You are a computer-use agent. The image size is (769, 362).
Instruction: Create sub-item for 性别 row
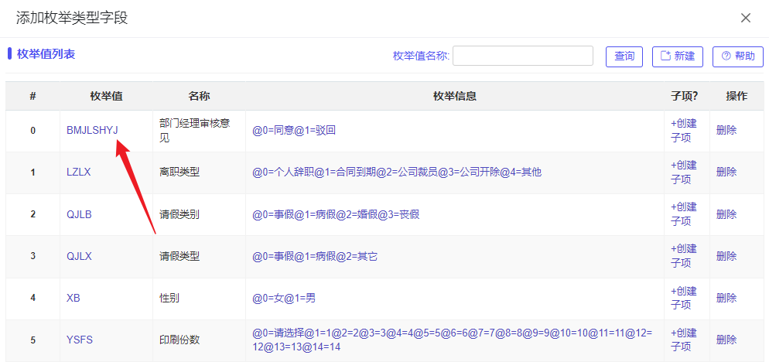683,298
